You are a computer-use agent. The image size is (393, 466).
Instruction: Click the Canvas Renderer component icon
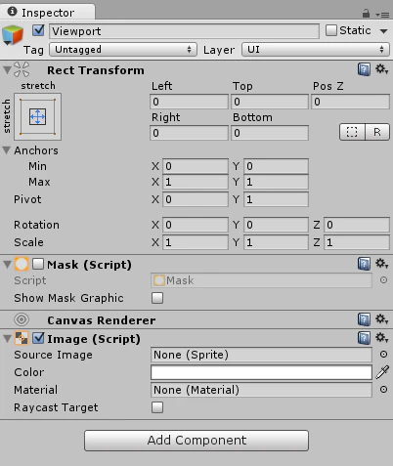[x=22, y=319]
